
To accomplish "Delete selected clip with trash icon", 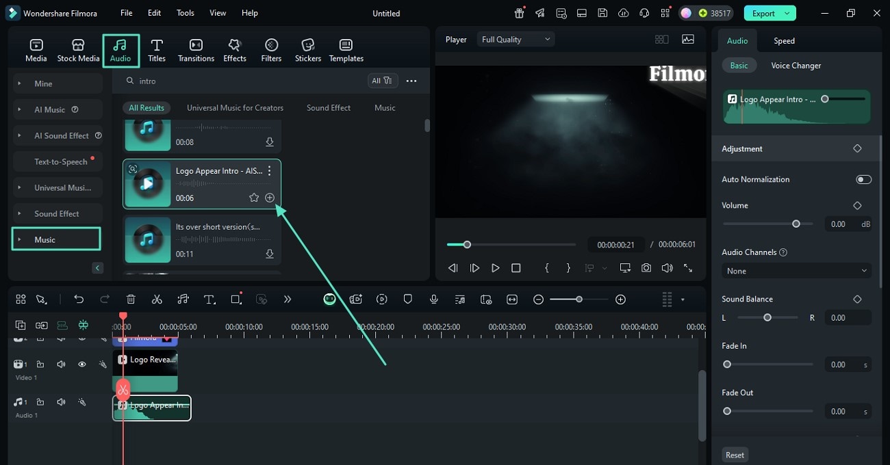I will (x=131, y=300).
